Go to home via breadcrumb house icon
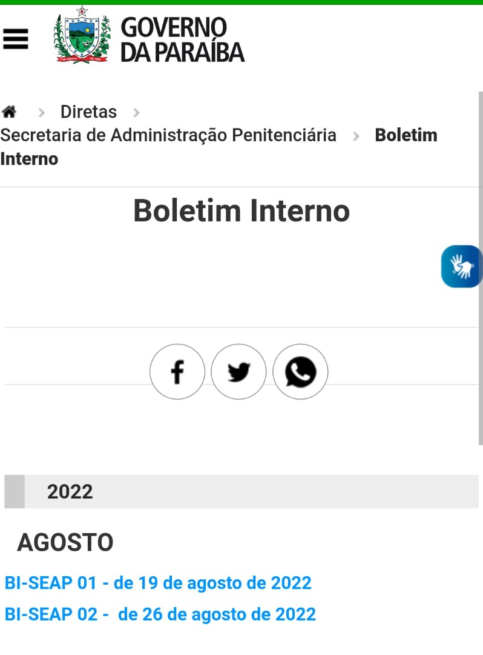 click(x=9, y=112)
